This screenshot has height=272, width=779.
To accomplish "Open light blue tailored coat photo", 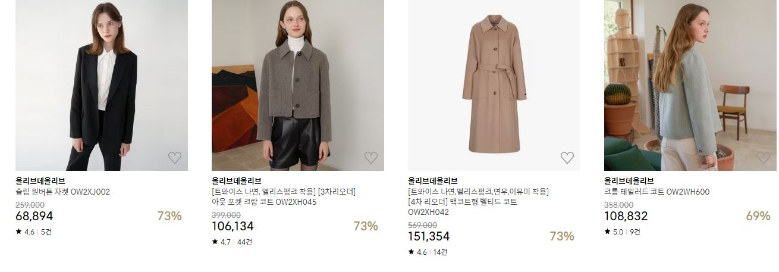I will pos(690,85).
